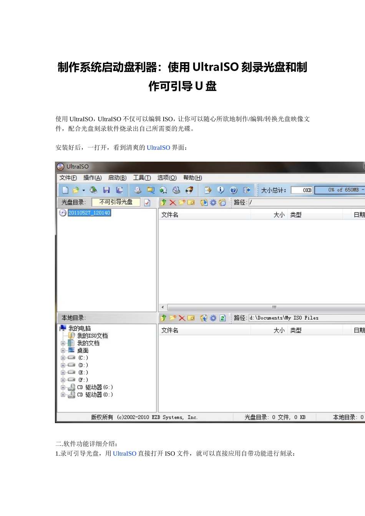Open the 文件(F) menu
The width and height of the screenshot is (365, 516).
click(68, 178)
